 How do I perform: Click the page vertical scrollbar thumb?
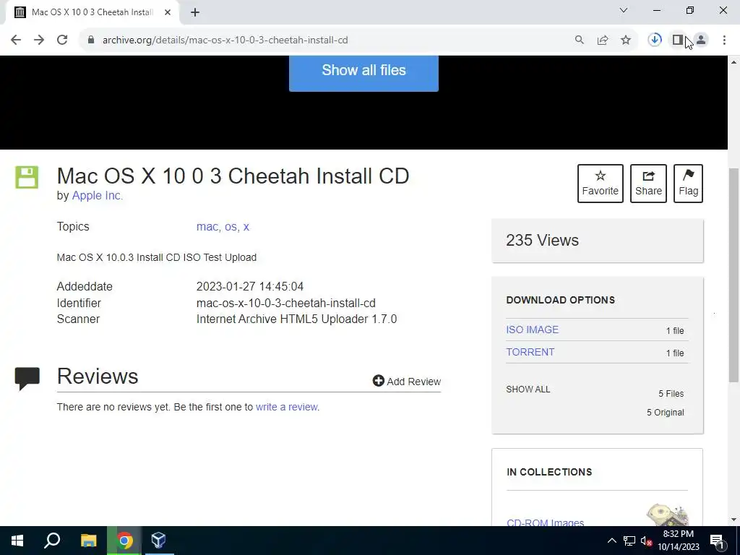[734, 275]
